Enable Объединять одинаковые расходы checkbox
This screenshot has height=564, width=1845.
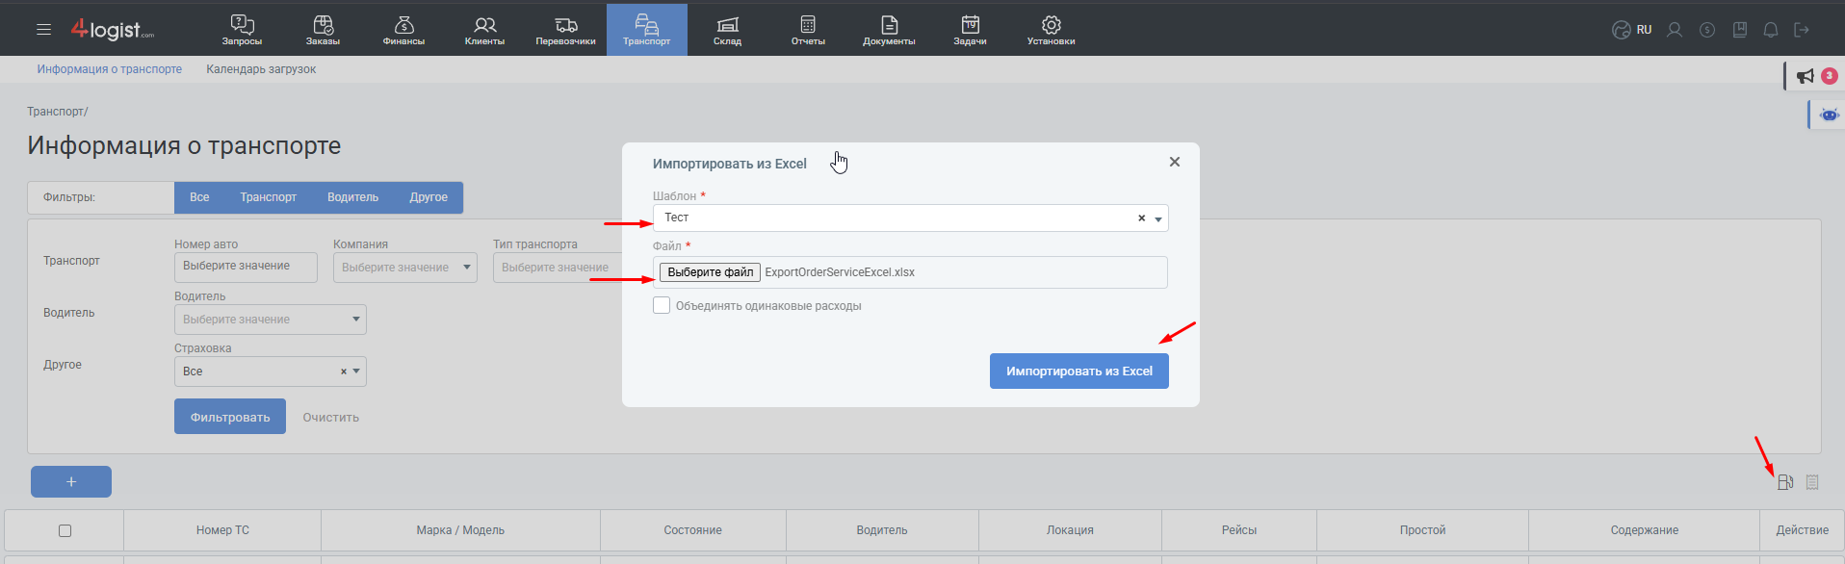[662, 306]
